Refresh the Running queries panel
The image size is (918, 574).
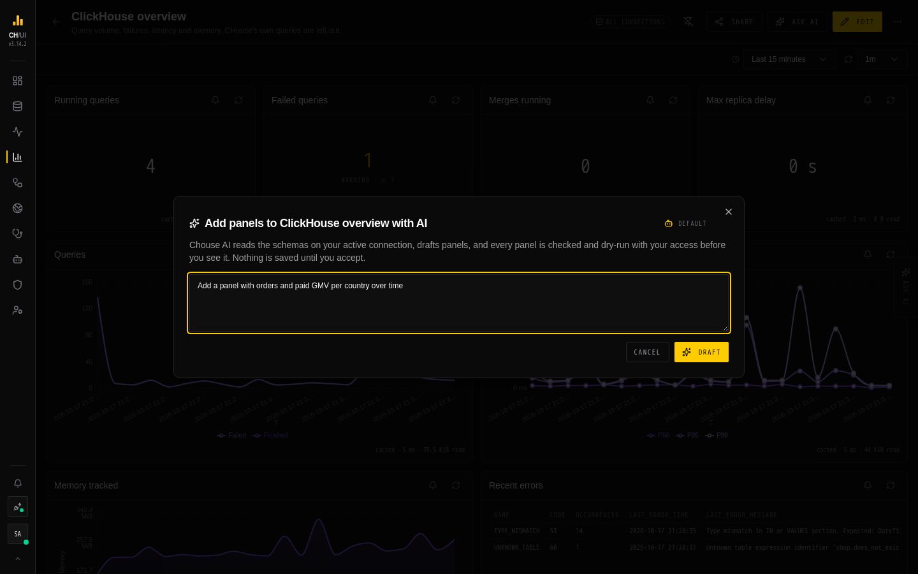pyautogui.click(x=238, y=100)
